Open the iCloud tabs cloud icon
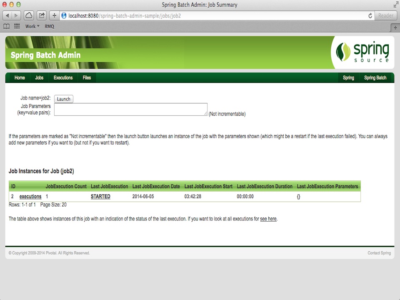The width and height of the screenshot is (400, 300). pyautogui.click(x=29, y=15)
